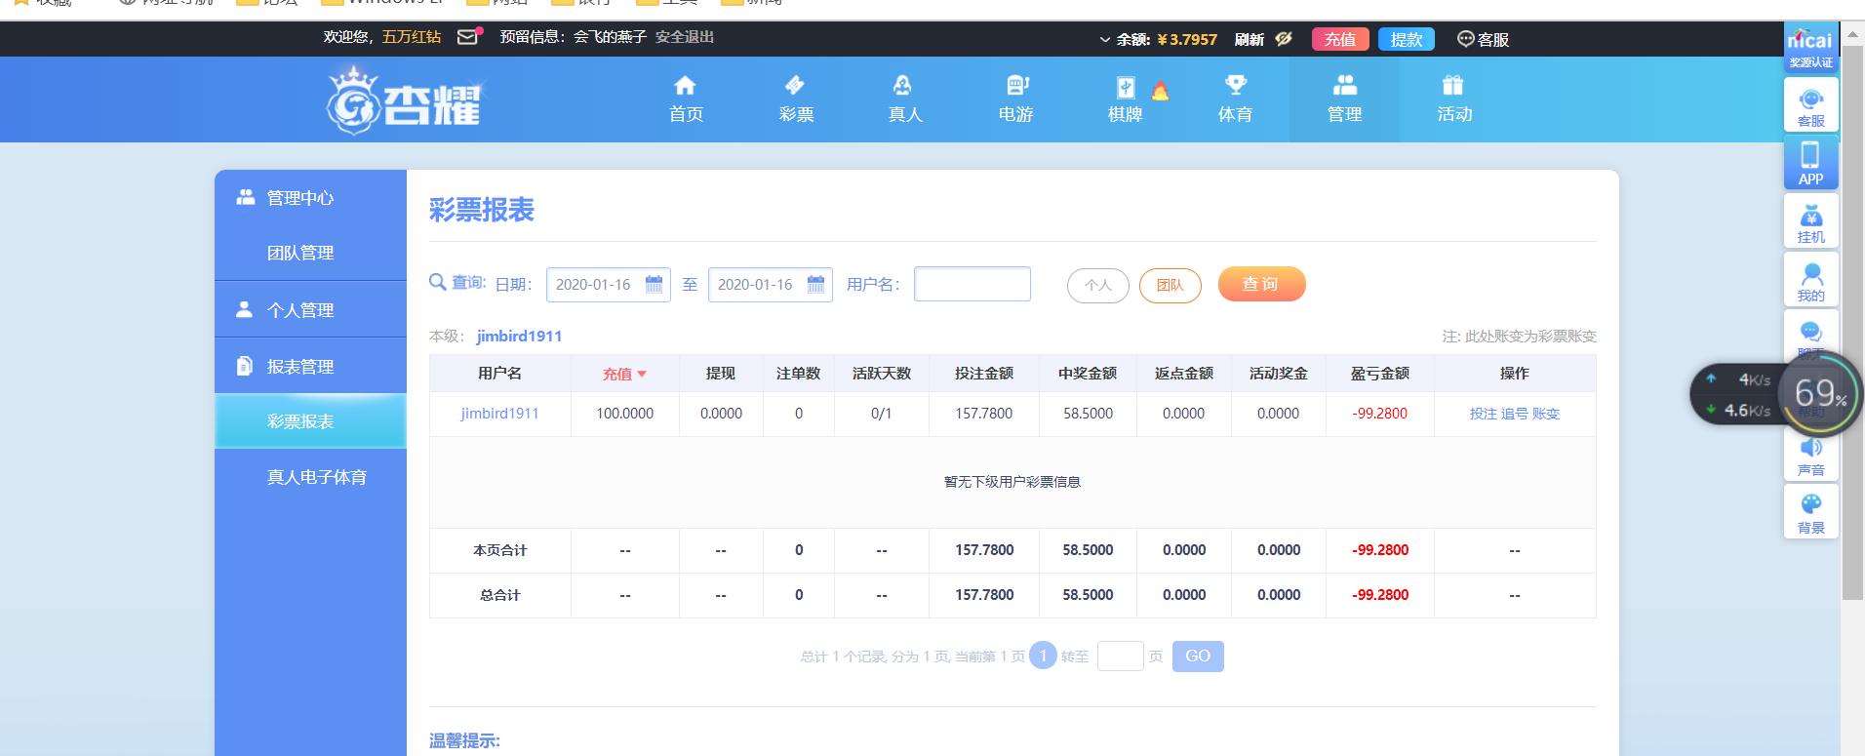This screenshot has width=1865, height=756.
Task: Click 本级 jimbird1911 above the table
Action: (519, 337)
